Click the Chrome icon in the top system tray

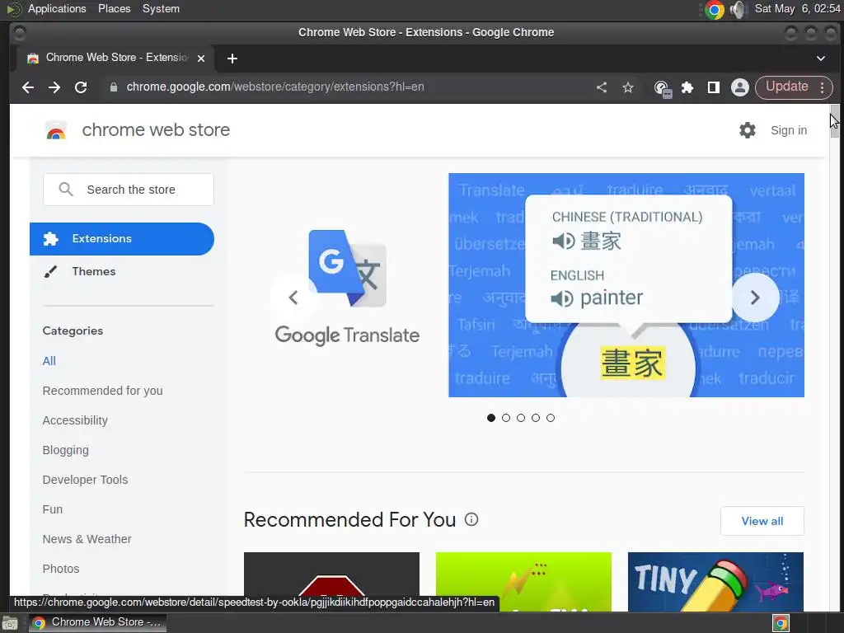[715, 10]
